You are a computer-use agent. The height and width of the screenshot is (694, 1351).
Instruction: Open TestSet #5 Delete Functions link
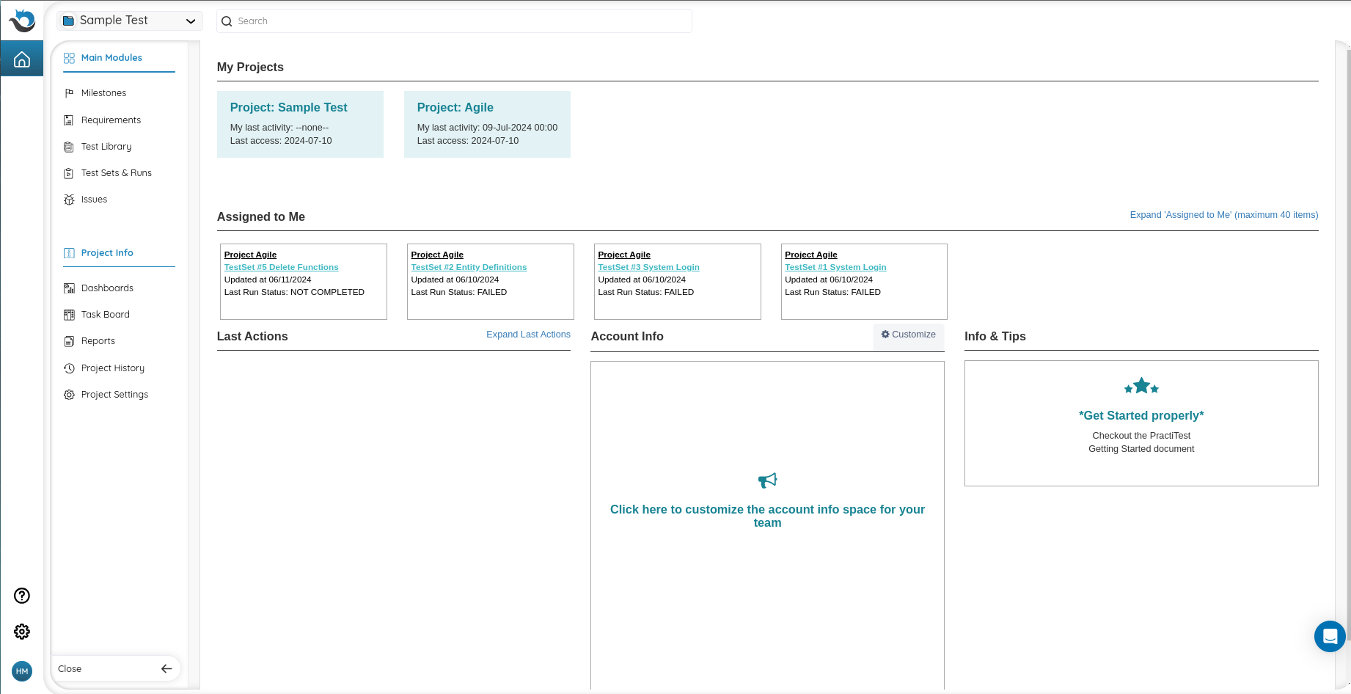pyautogui.click(x=281, y=267)
